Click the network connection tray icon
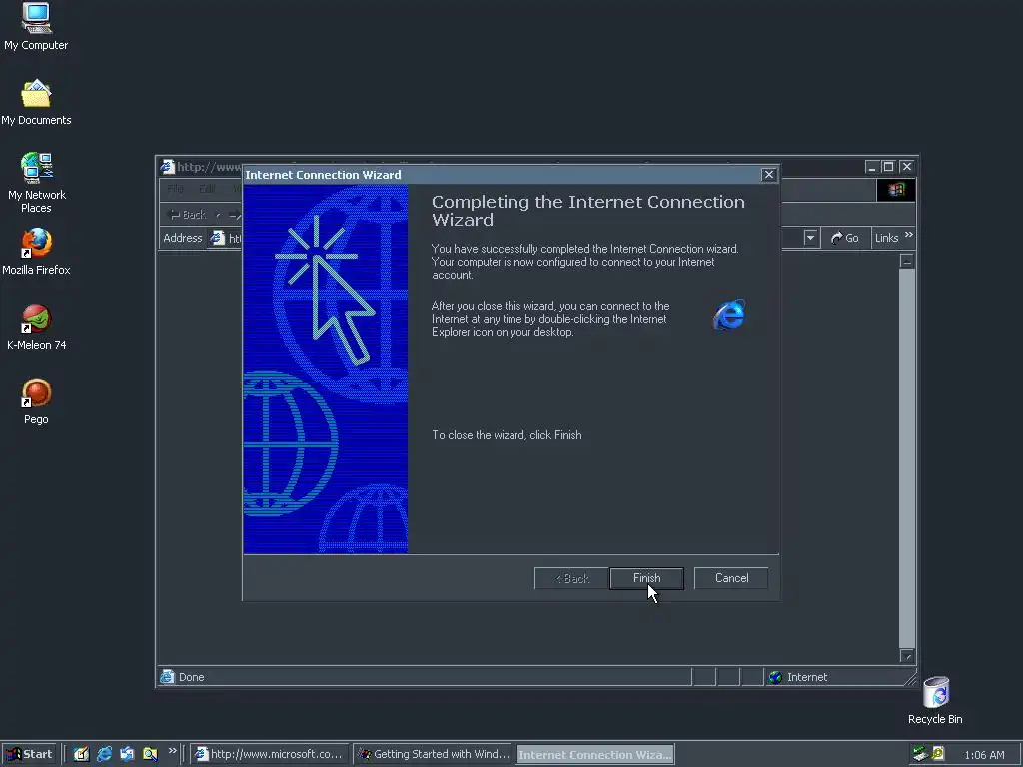1023x767 pixels. pyautogui.click(x=920, y=754)
